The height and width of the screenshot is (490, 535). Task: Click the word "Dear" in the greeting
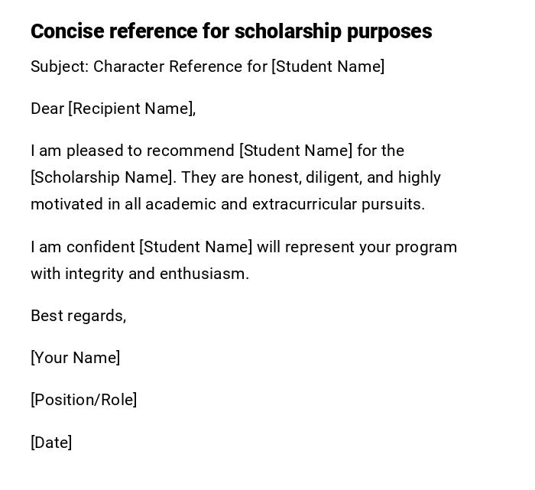pyautogui.click(x=47, y=109)
